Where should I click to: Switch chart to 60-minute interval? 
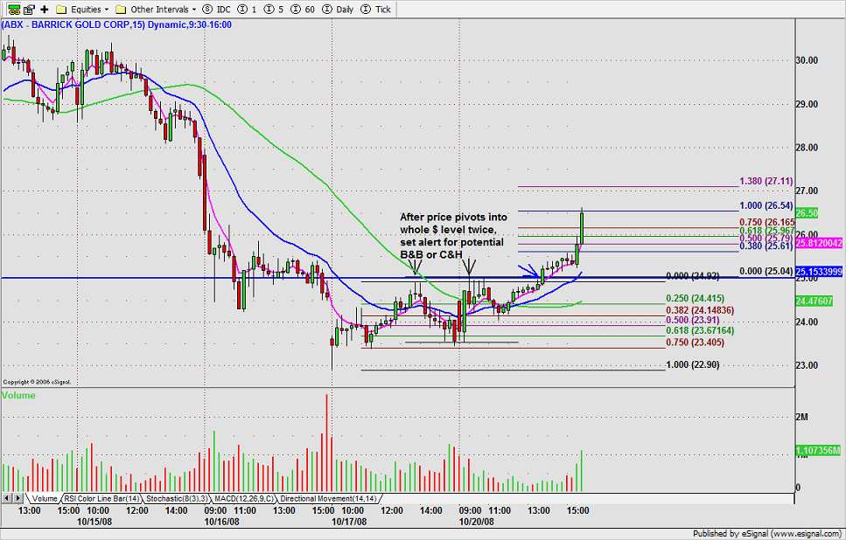point(302,9)
